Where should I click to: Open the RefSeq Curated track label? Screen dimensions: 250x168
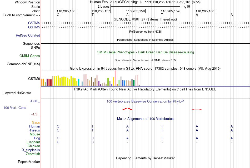[28, 35]
